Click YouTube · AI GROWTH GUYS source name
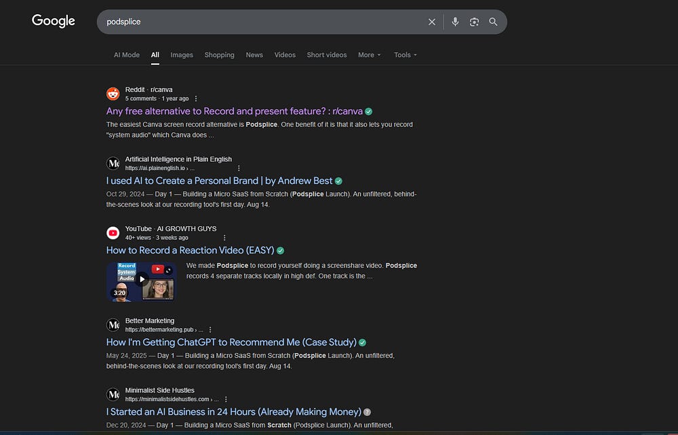Screen dimensions: 678x435 coord(171,228)
